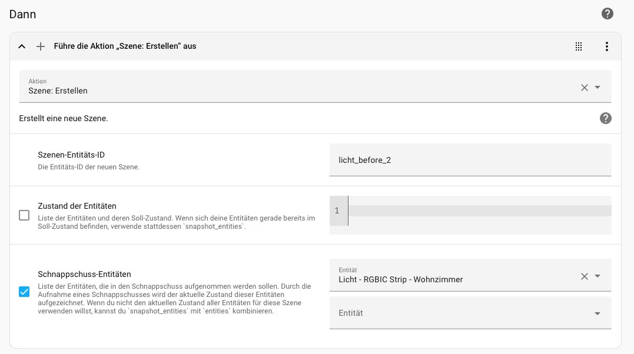Open the Licht - RGBIC Strip entity picker
This screenshot has width=634, height=354.
453,276
